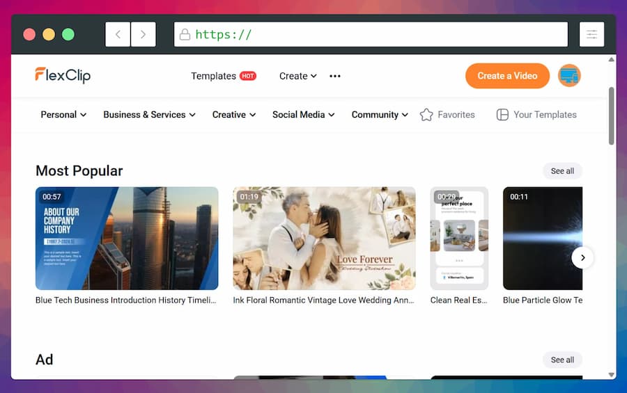Expand the Creative category dropdown

click(234, 115)
